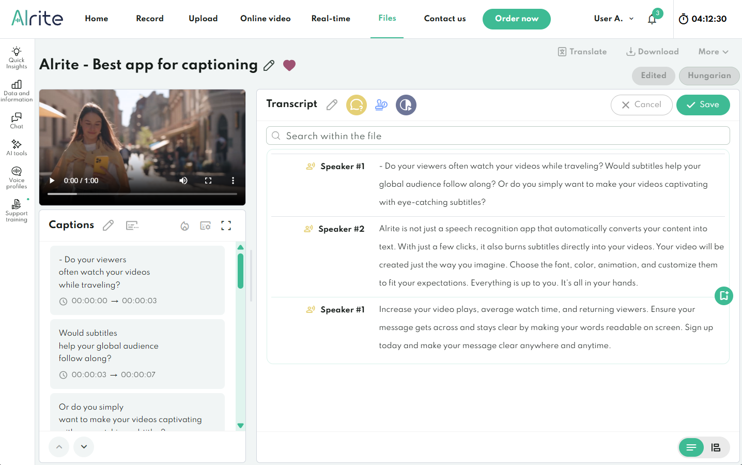The height and width of the screenshot is (465, 742).
Task: Open Voice profiles in the sidebar
Action: [x=17, y=178]
